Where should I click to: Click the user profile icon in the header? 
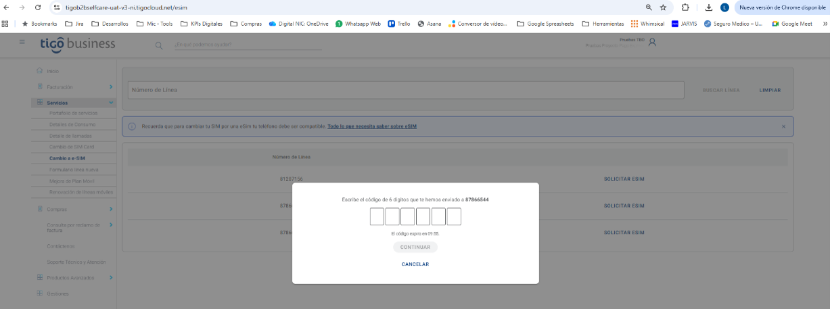[652, 42]
